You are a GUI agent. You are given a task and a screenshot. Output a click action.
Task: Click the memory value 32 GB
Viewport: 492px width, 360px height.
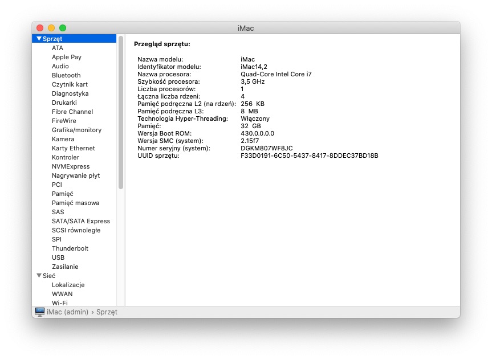251,126
